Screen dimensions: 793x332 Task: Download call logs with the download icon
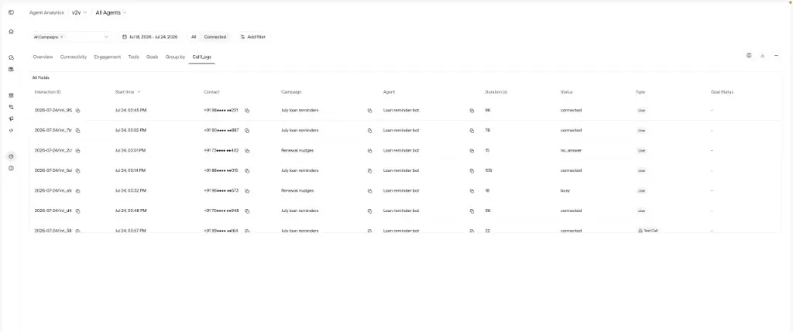pyautogui.click(x=762, y=56)
